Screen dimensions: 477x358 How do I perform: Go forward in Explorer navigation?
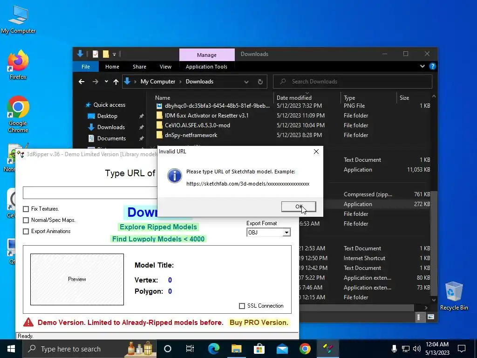95,82
